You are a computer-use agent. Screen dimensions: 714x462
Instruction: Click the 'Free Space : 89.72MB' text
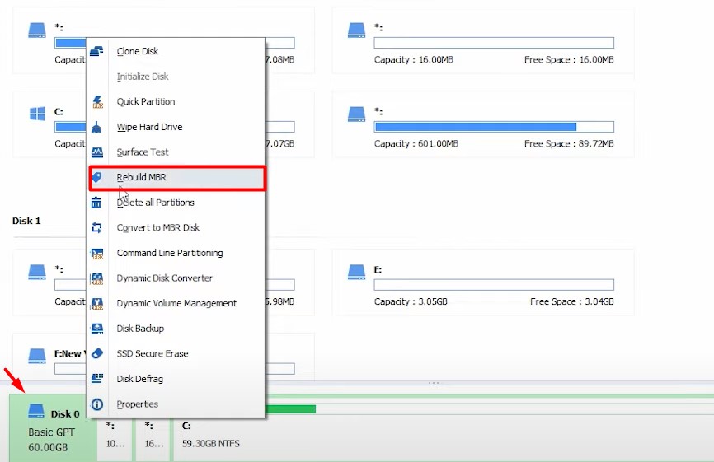click(569, 143)
